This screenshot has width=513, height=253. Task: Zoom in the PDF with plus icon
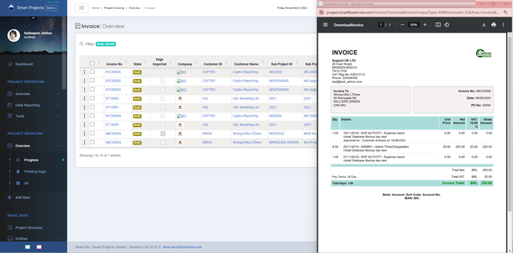tap(425, 25)
